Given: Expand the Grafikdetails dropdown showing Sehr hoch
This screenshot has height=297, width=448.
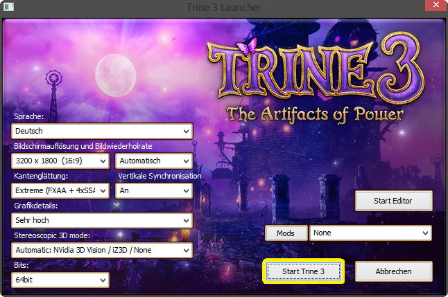Looking at the screenshot, I should coord(102,220).
